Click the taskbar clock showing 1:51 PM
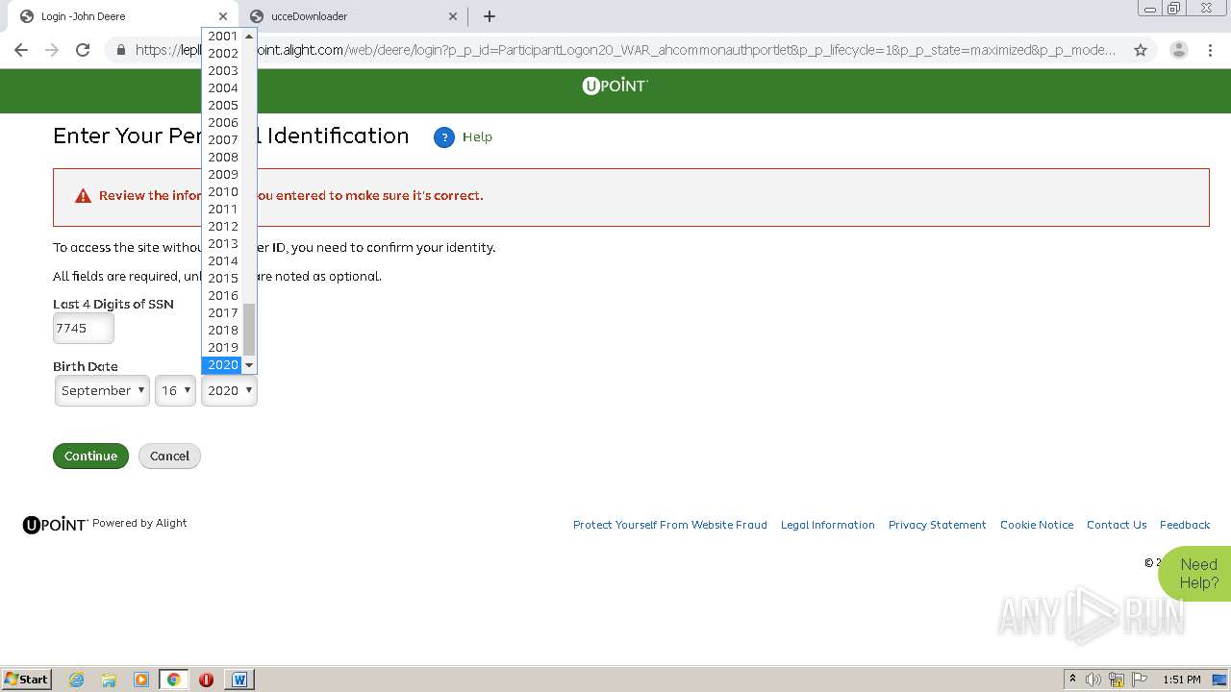The width and height of the screenshot is (1231, 692). [1182, 680]
